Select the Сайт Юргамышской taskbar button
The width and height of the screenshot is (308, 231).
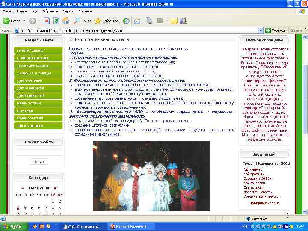pyautogui.click(x=83, y=227)
